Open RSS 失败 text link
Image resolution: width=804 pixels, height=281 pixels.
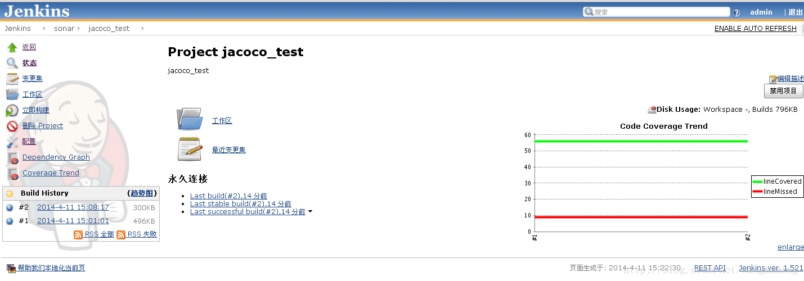tap(142, 234)
